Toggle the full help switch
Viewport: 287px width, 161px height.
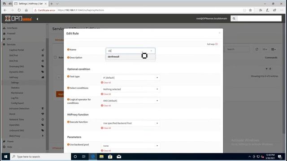click(x=216, y=44)
